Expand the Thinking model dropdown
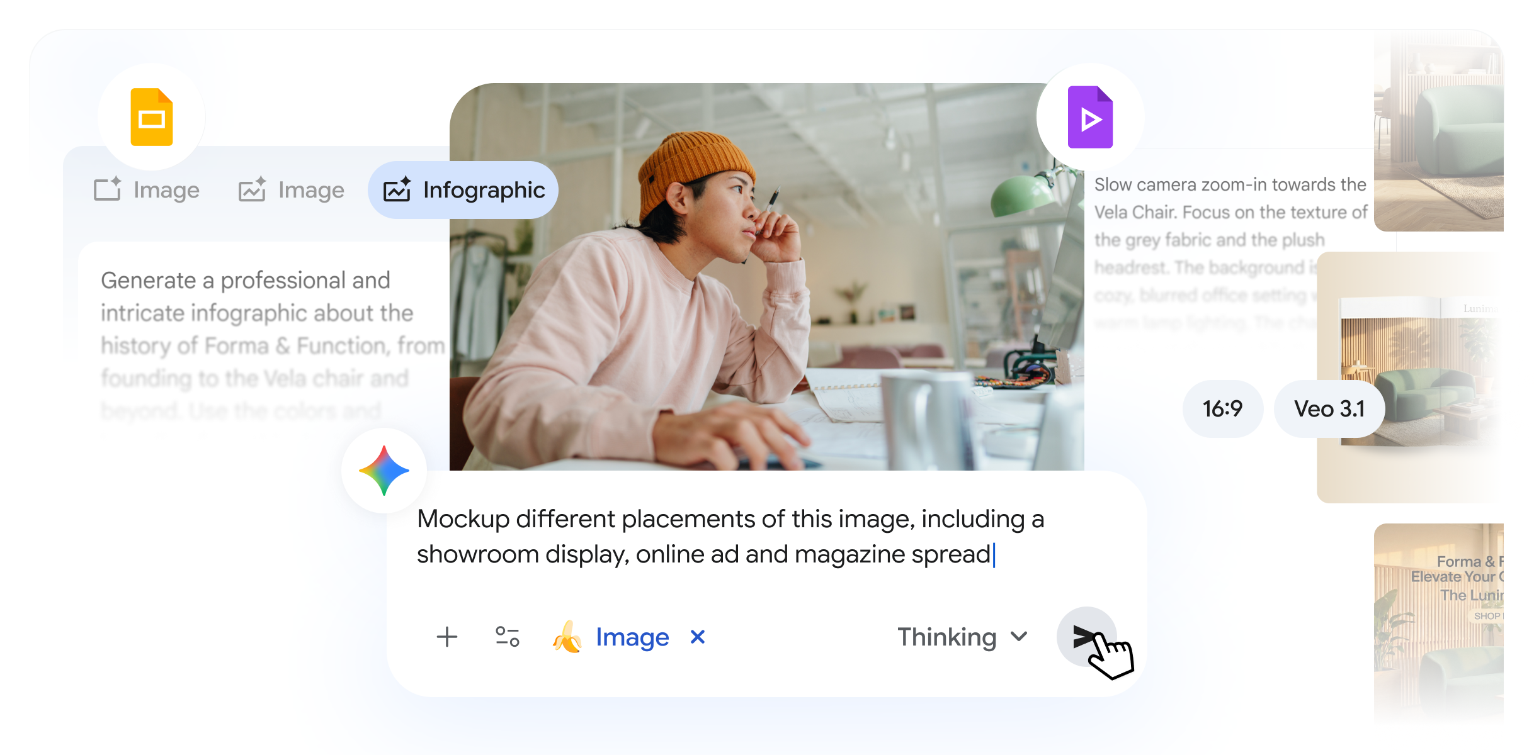Image resolution: width=1534 pixels, height=755 pixels. (963, 637)
